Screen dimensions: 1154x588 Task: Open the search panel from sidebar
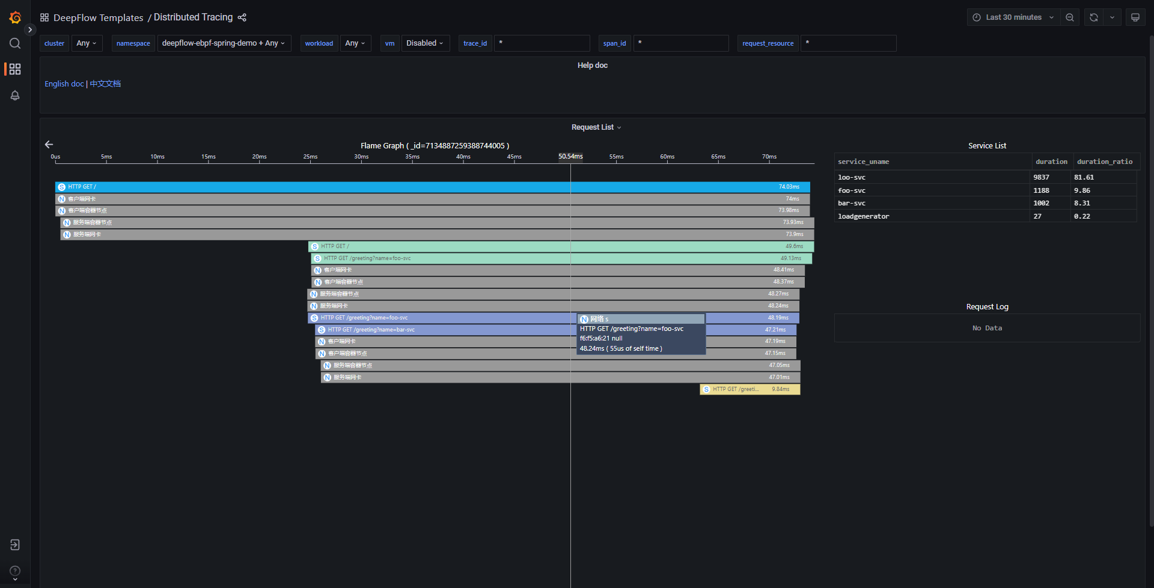click(x=14, y=43)
